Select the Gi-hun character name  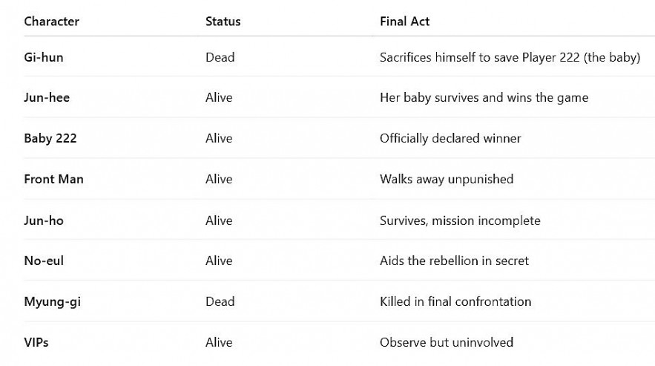[x=44, y=57]
